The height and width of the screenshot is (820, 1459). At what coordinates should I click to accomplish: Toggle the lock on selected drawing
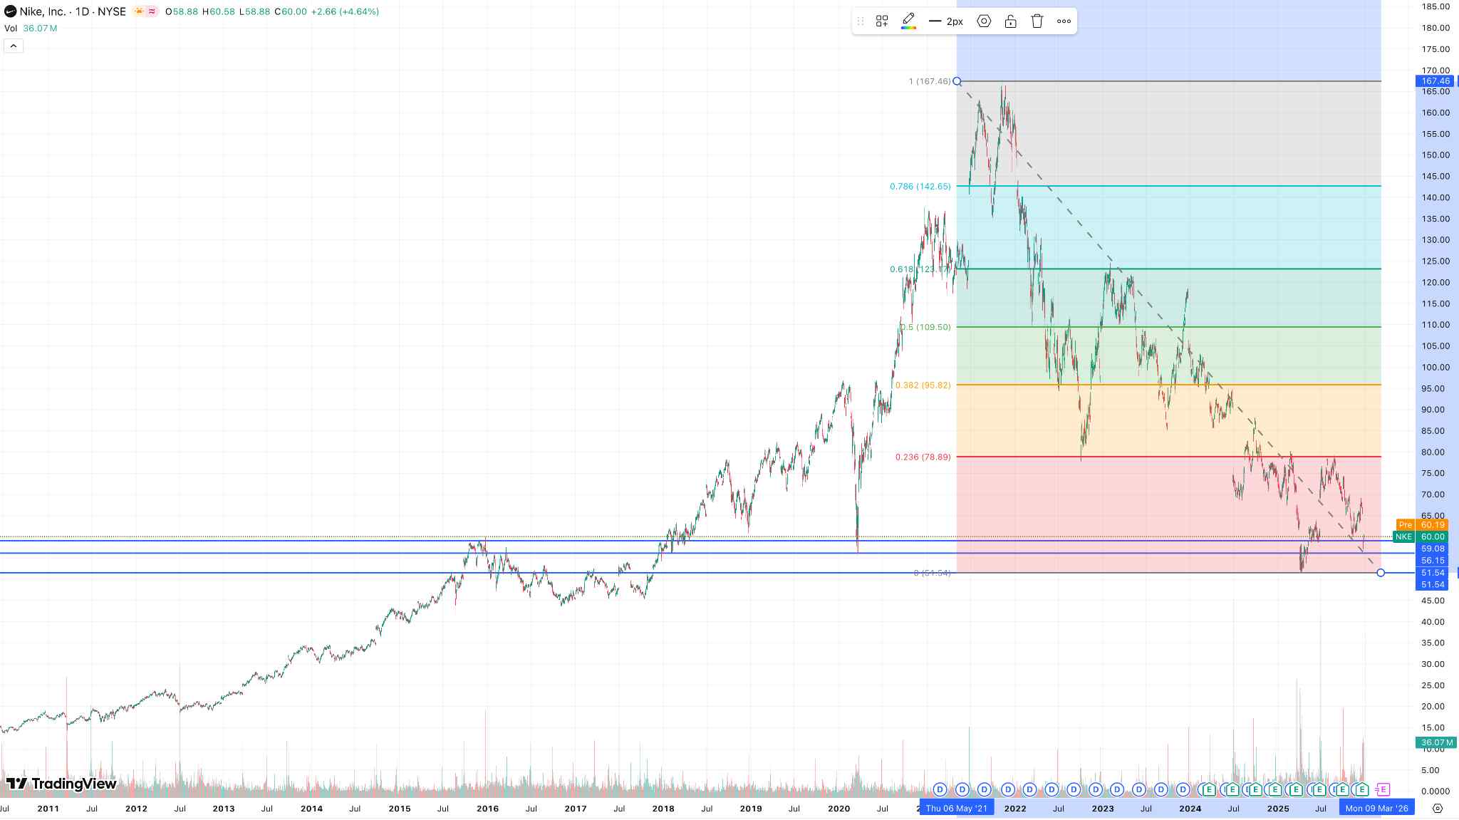click(x=1010, y=21)
